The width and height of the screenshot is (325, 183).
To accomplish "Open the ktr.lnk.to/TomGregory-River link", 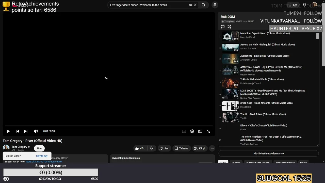I will click(44, 162).
